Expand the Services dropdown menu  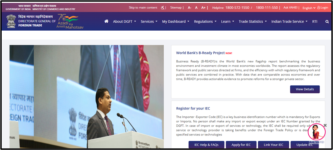click(149, 21)
